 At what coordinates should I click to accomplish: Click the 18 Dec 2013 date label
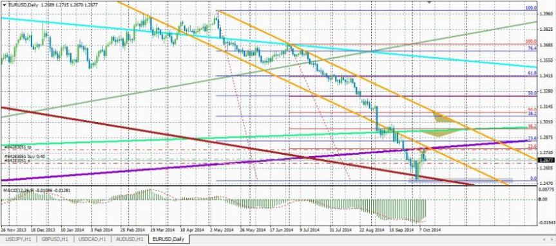click(43, 229)
